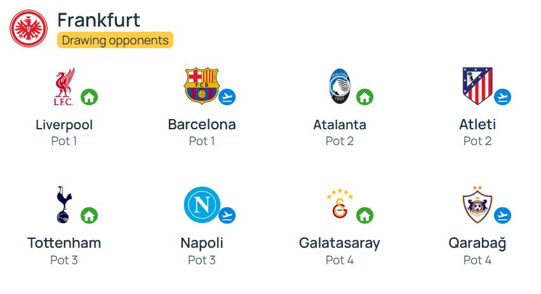The width and height of the screenshot is (541, 294).
Task: Select the Atalanta club logo
Action: [340, 86]
